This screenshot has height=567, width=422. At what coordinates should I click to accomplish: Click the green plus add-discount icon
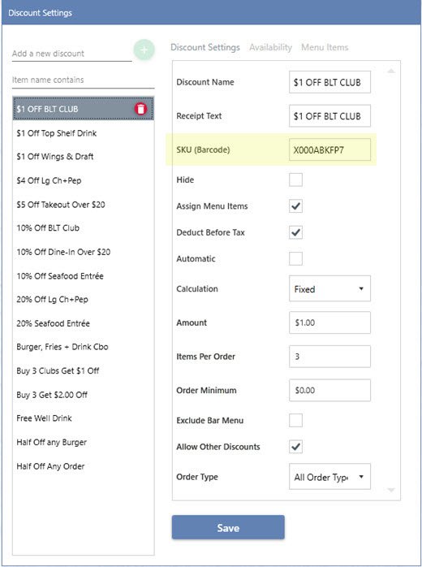(x=144, y=50)
